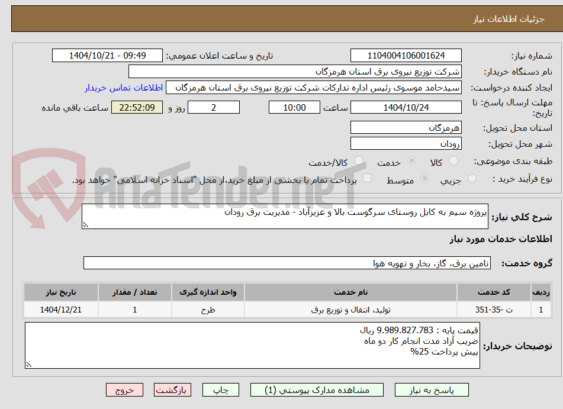
Task: Click the ردیف column header
Action: click(541, 292)
